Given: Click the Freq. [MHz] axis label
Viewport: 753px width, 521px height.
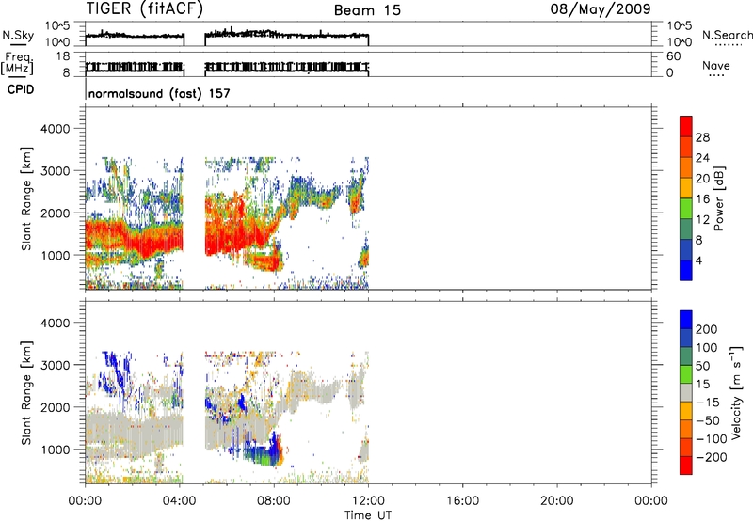Looking at the screenshot, I should point(18,64).
